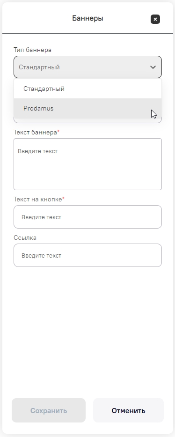Click the red asterisk beside Текст баннера

58,131
